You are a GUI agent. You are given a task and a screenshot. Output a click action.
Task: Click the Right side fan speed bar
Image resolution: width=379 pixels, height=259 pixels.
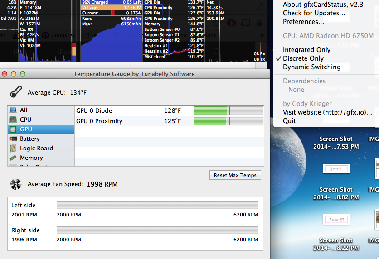157,230
